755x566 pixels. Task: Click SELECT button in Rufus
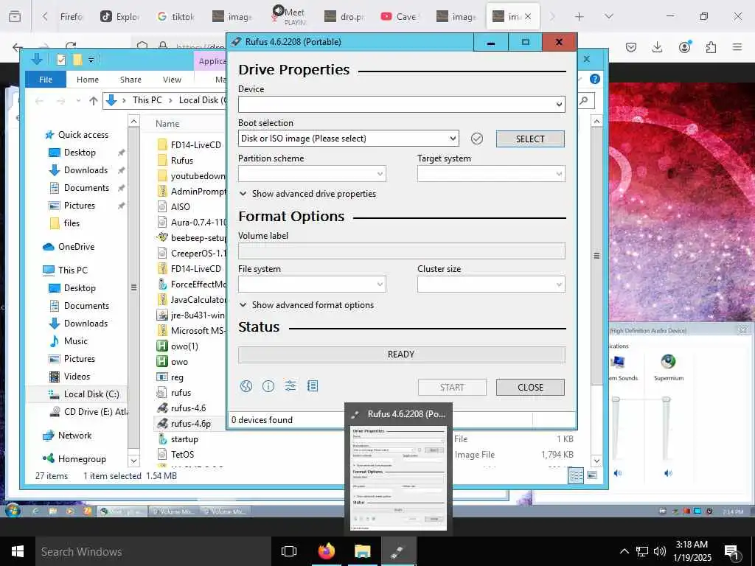pyautogui.click(x=530, y=139)
